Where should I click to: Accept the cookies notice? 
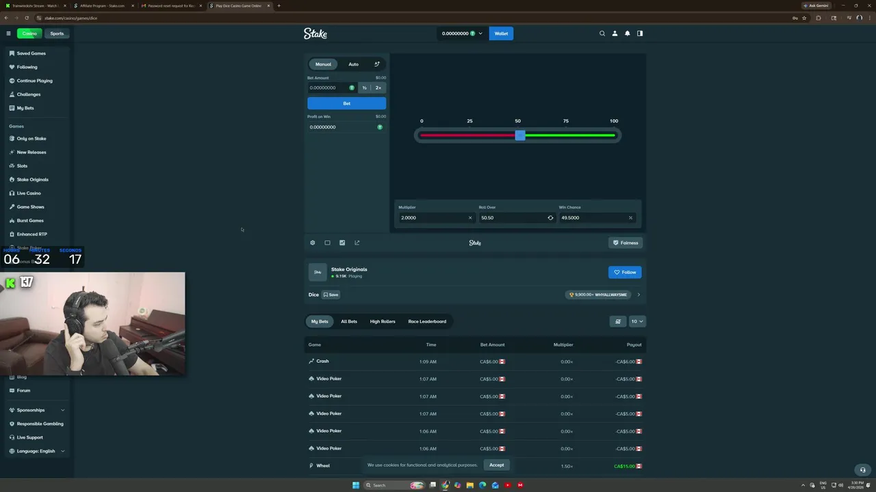(x=496, y=465)
